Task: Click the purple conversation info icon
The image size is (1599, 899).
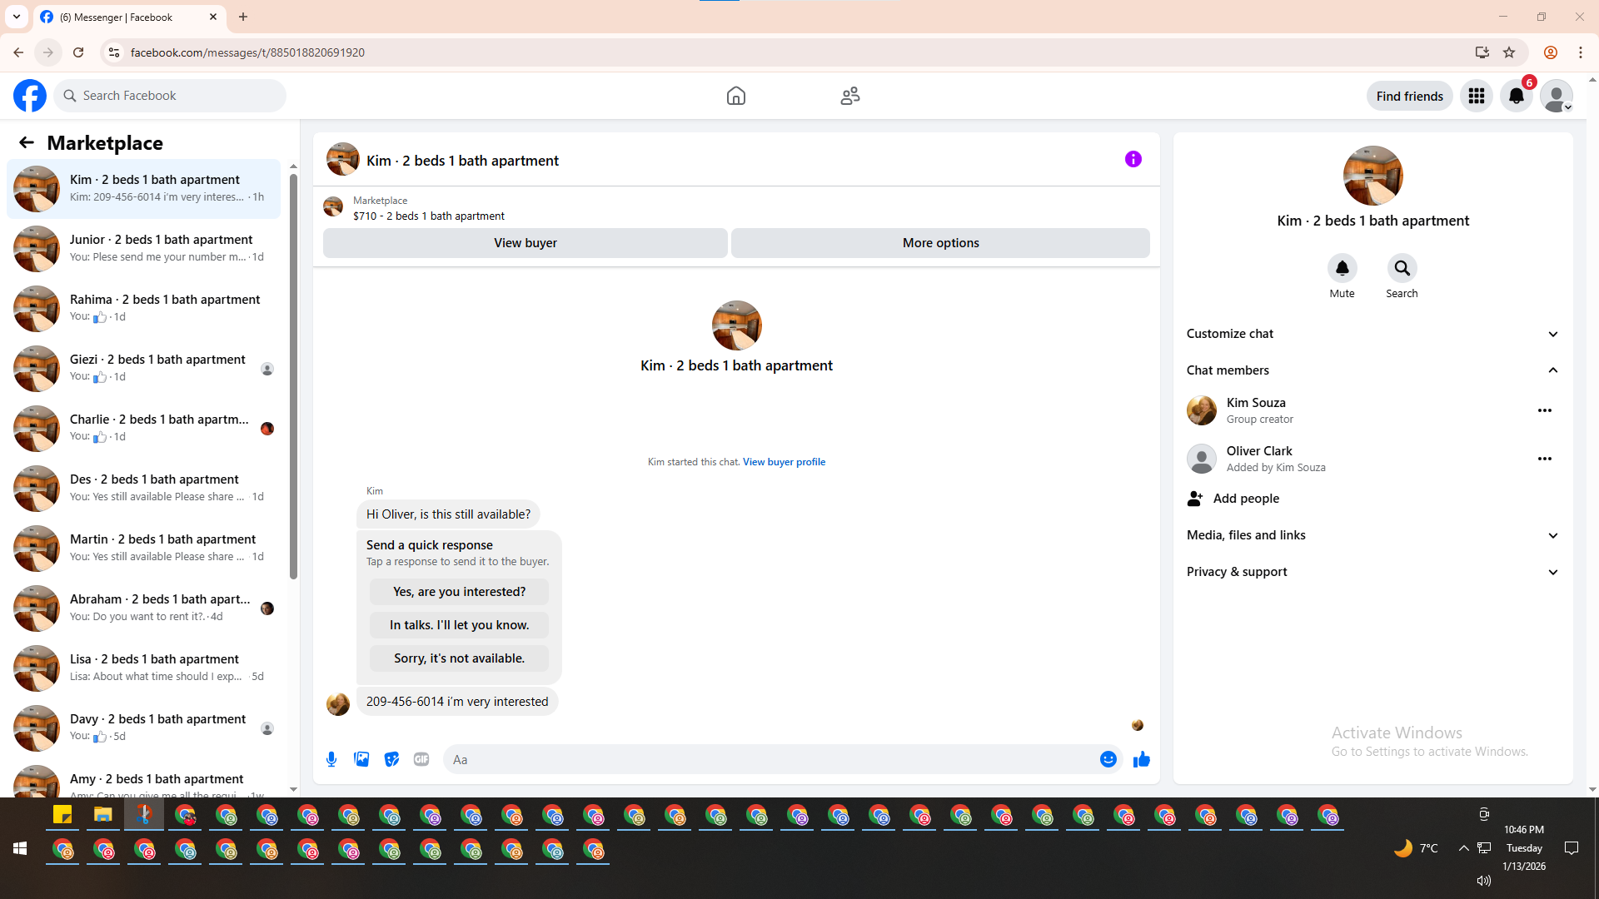Action: pos(1133,159)
